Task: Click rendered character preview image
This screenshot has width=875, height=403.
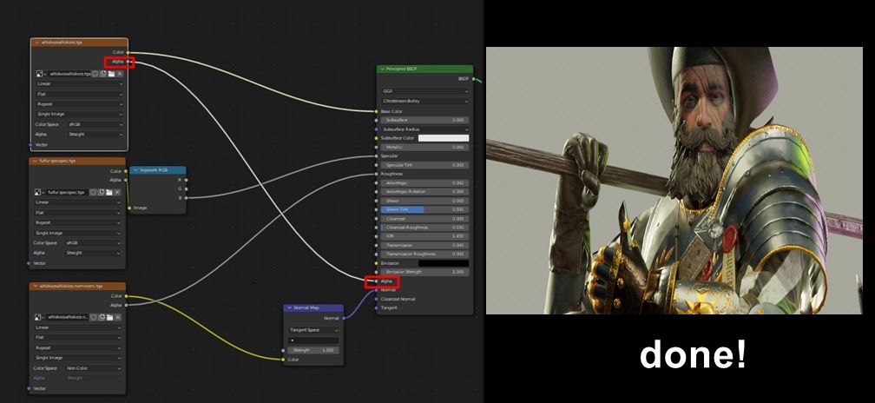Action: point(674,181)
